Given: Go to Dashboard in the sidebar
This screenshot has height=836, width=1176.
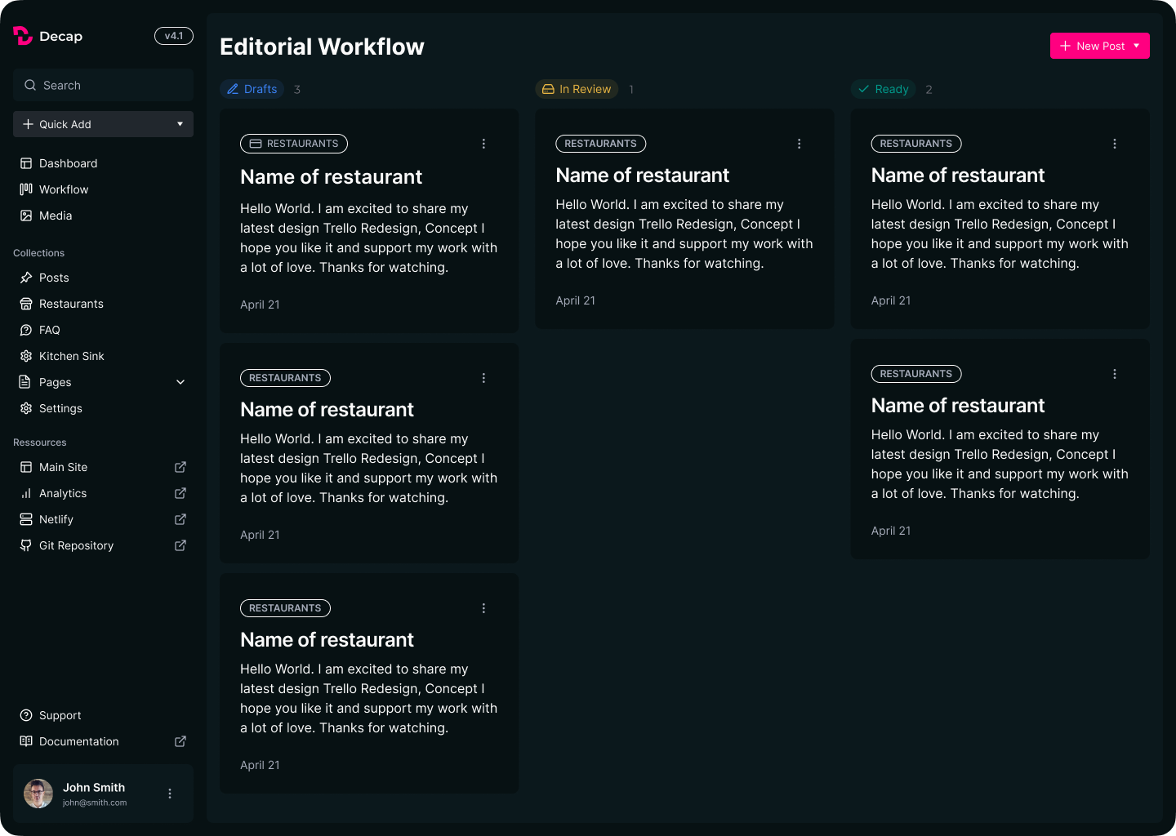Looking at the screenshot, I should coord(68,163).
